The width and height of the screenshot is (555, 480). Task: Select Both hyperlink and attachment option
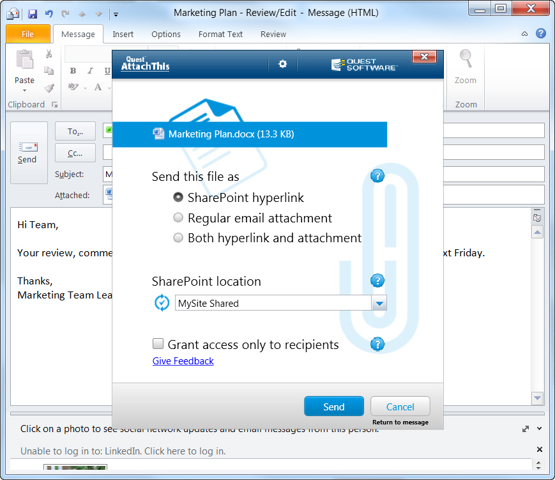point(178,237)
